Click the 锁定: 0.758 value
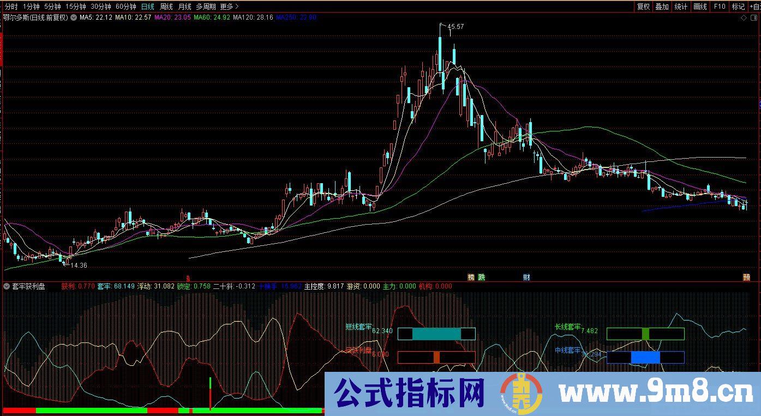Screen dimensions: 761x416 [x=194, y=286]
